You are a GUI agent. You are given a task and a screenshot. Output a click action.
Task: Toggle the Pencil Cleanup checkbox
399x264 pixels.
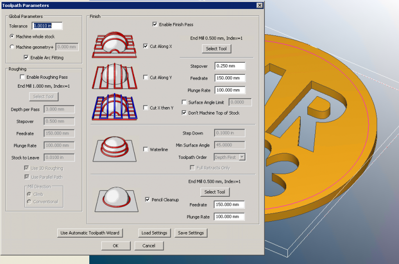click(x=147, y=199)
